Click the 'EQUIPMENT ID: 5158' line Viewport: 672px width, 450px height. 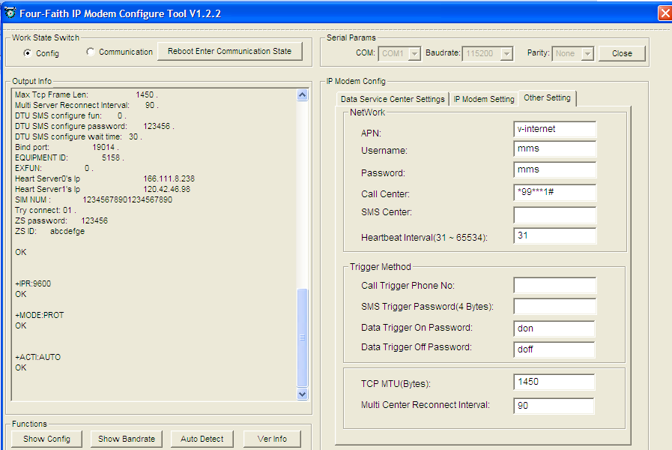(70, 157)
